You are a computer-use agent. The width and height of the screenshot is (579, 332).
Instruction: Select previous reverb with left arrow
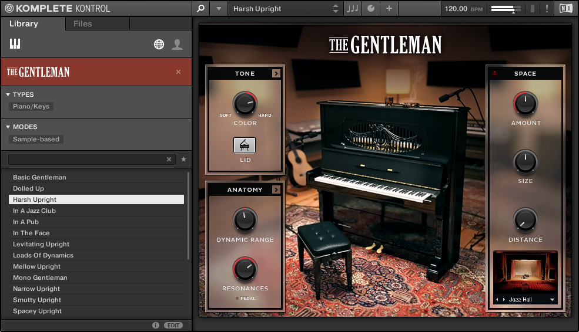(x=497, y=300)
